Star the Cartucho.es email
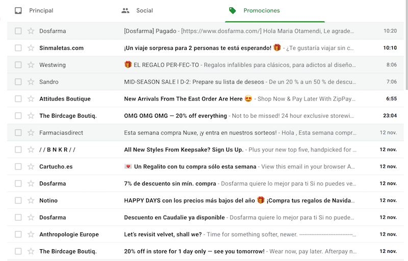 [31, 167]
